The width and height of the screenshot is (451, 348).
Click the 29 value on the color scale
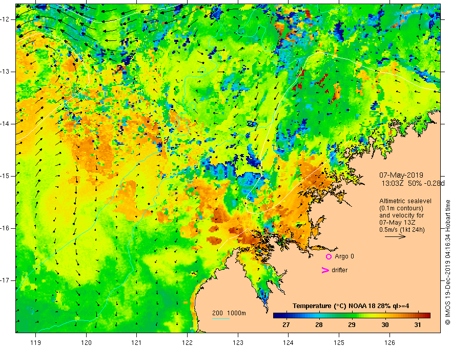[x=352, y=325]
